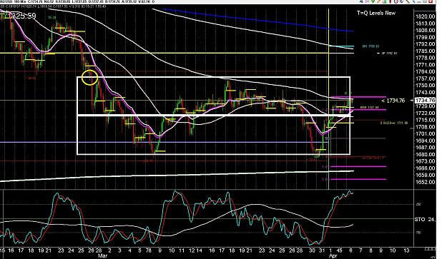Click the '< 1734.76' last price label
This screenshot has height=259, width=447.
click(x=393, y=101)
